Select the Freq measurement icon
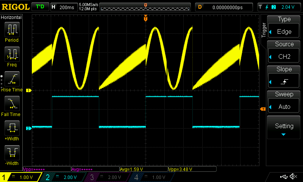Screen dimensions: 303x182 click(12, 54)
